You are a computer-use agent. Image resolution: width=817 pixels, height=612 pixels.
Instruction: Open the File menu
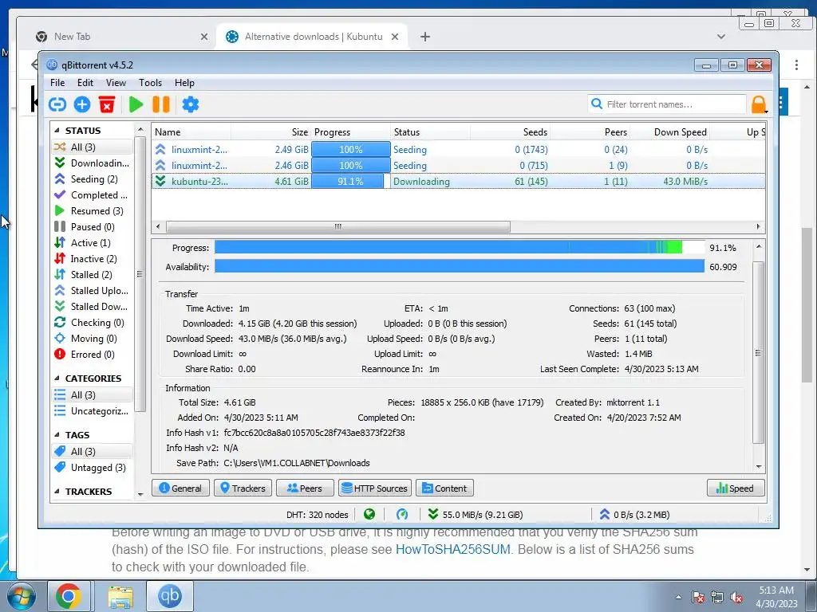57,83
